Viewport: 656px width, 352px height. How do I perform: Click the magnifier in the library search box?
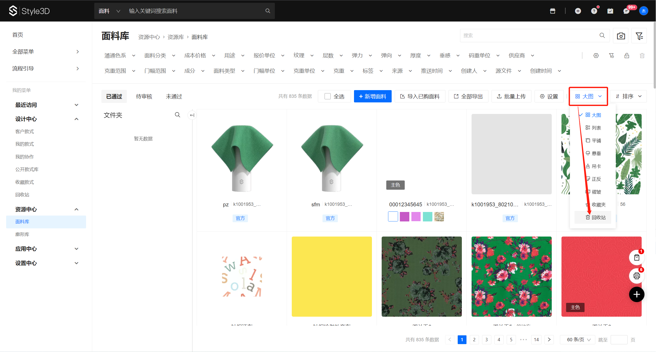tap(602, 35)
